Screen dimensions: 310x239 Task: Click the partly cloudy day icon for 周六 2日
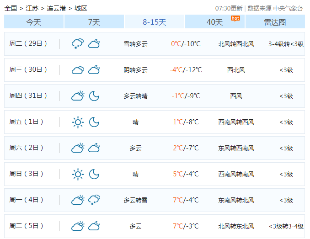tap(78, 148)
